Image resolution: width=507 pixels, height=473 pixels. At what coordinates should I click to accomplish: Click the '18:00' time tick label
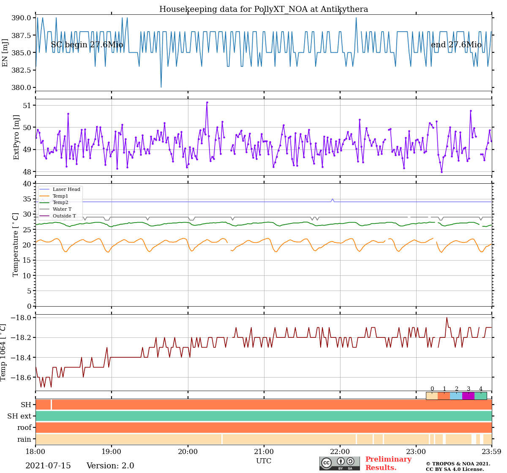35,451
